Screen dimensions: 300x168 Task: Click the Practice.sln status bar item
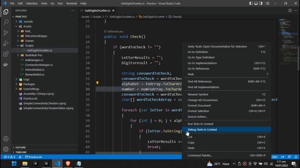coord(34,157)
